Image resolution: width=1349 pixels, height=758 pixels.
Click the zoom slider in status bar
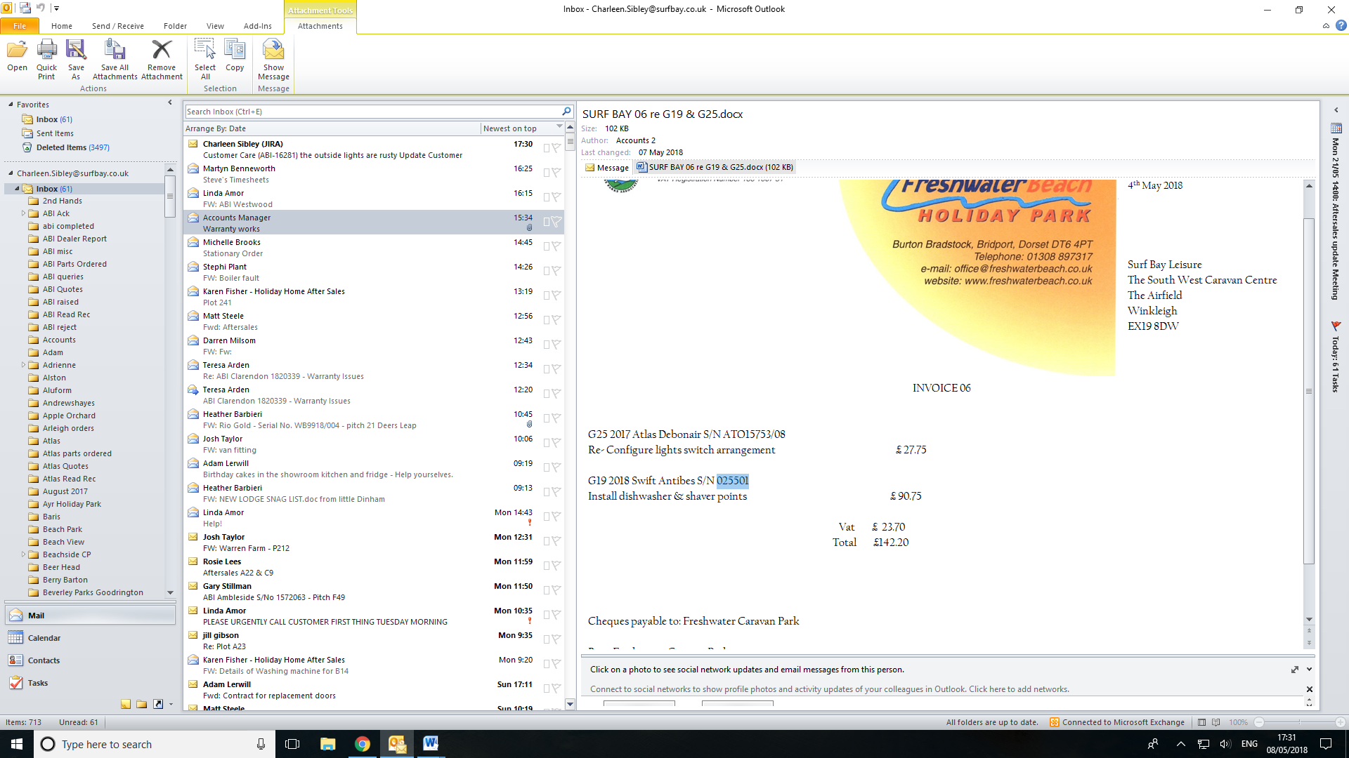pos(1299,722)
